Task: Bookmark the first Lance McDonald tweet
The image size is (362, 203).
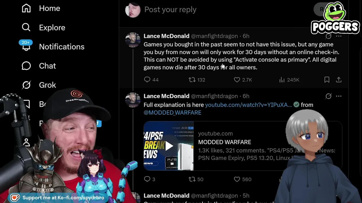Action: 327,80
